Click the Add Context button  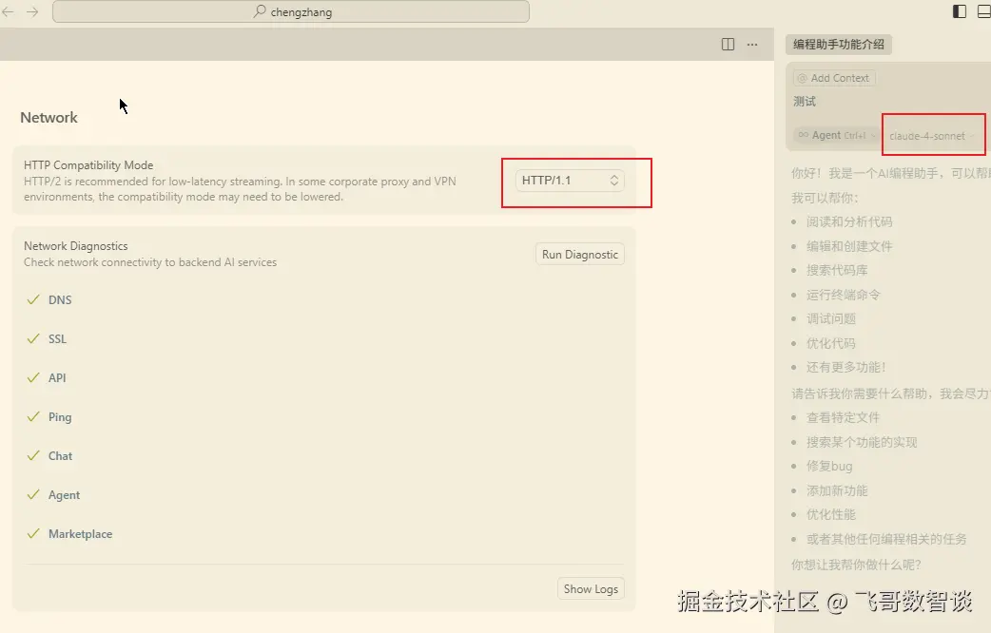(834, 78)
